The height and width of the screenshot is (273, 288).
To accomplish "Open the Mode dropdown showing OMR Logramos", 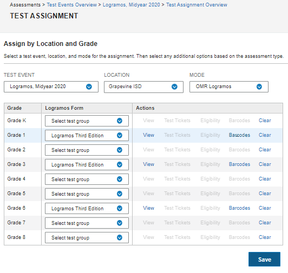I will coord(229,86).
